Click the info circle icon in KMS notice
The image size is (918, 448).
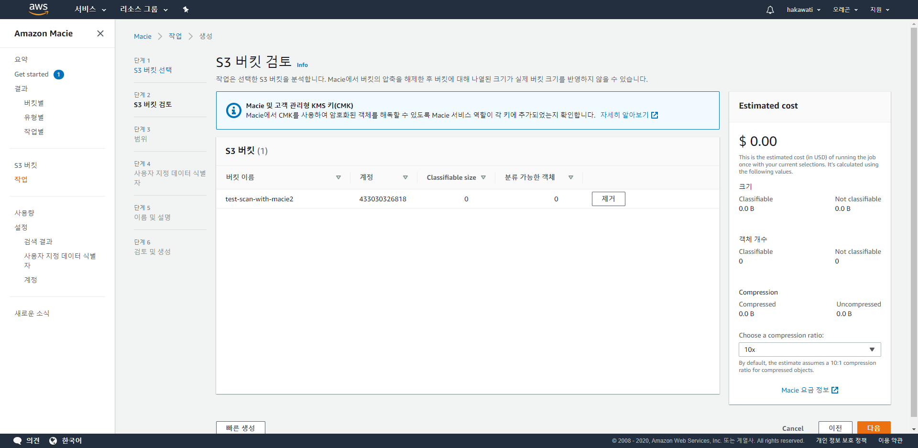[x=233, y=110]
